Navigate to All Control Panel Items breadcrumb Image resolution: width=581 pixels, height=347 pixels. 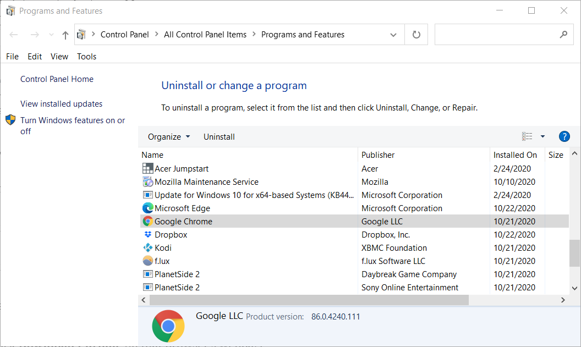205,35
